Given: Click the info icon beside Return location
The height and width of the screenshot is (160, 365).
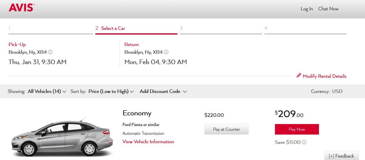Looking at the screenshot, I should pyautogui.click(x=166, y=52).
